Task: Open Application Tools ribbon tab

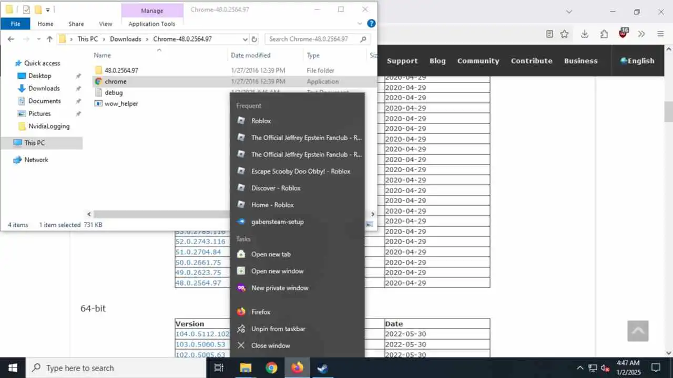Action: pyautogui.click(x=152, y=24)
